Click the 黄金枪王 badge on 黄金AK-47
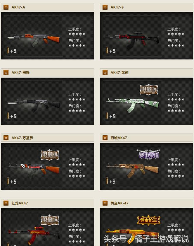 click(149, 220)
